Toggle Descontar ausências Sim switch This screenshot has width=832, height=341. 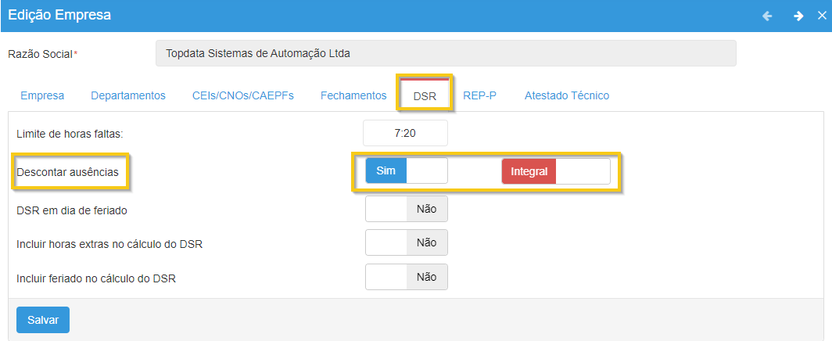[407, 170]
